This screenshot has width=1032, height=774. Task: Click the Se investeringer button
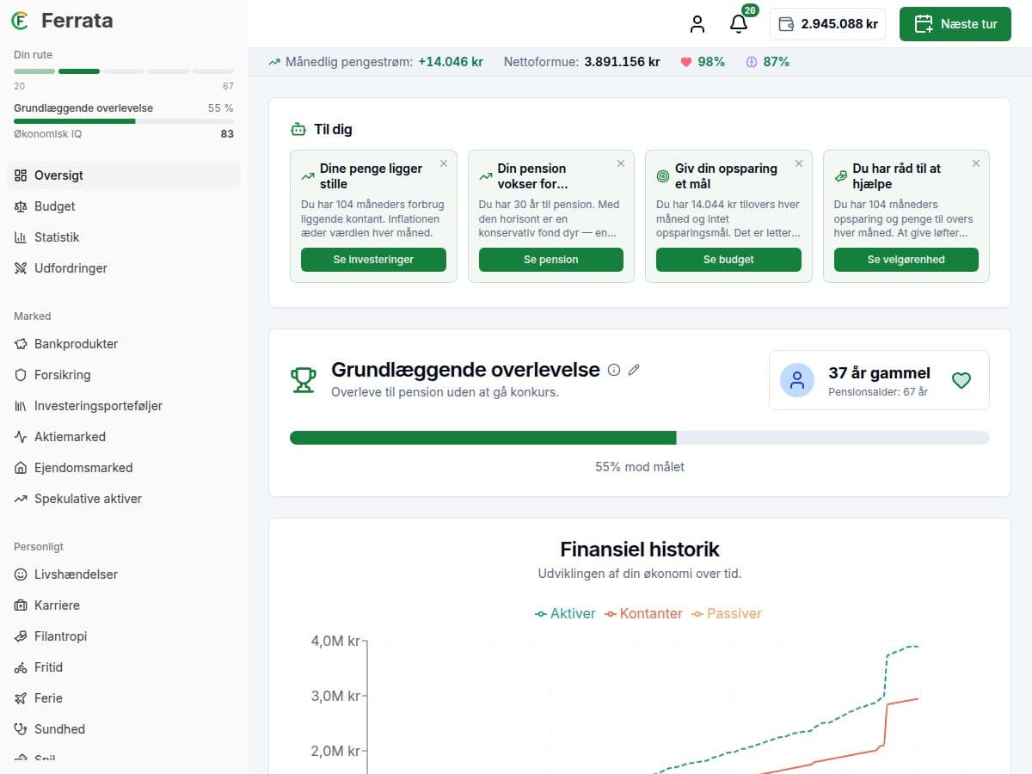(373, 260)
